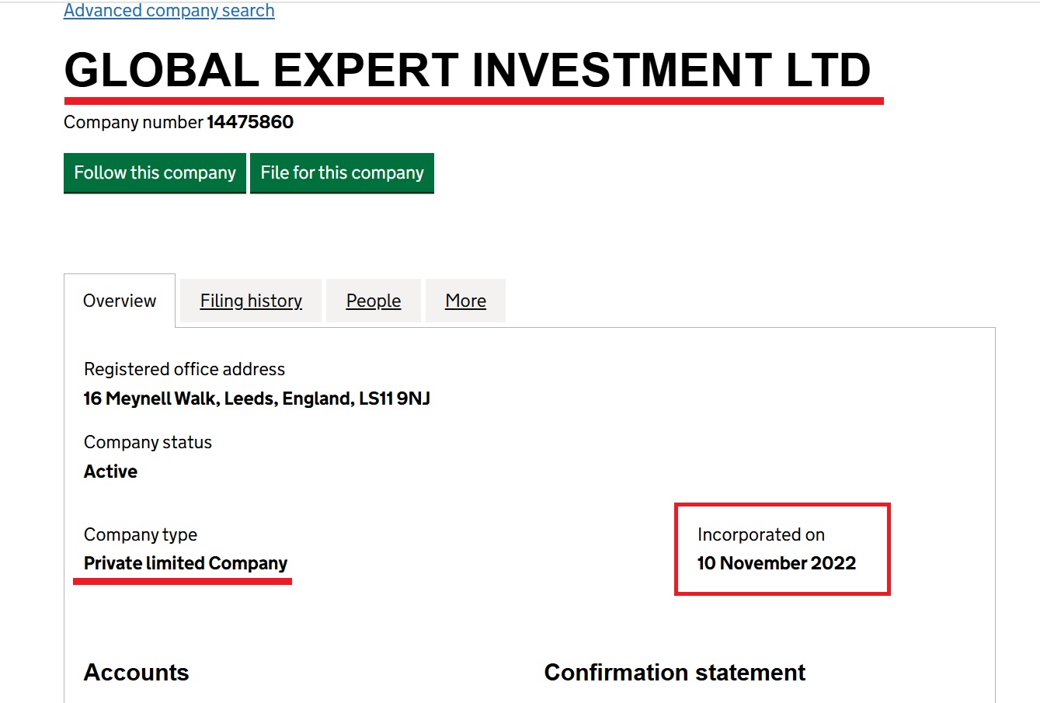
Task: Click the 10 November 2022 date
Action: pos(776,563)
